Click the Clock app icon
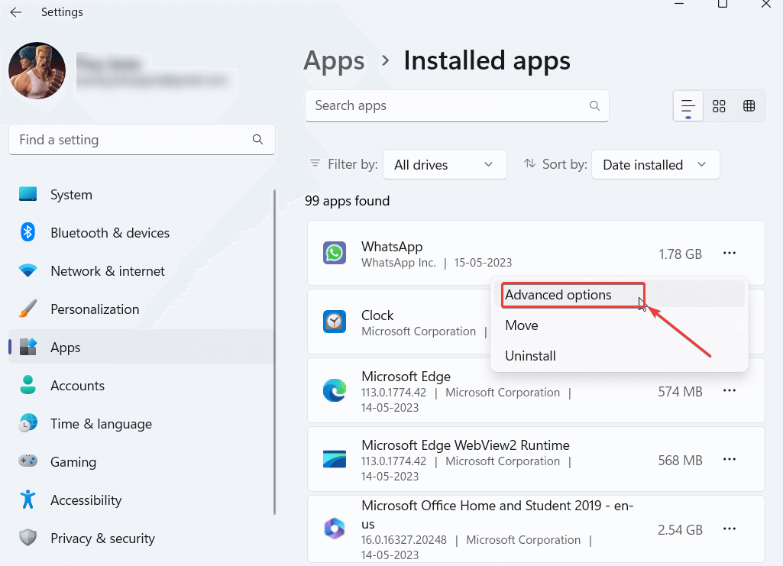 click(334, 322)
